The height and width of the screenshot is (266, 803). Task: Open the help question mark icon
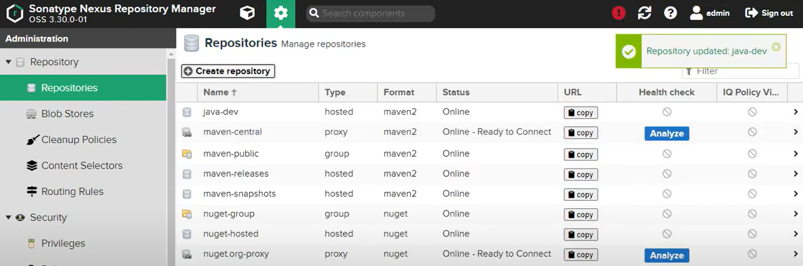pyautogui.click(x=671, y=13)
